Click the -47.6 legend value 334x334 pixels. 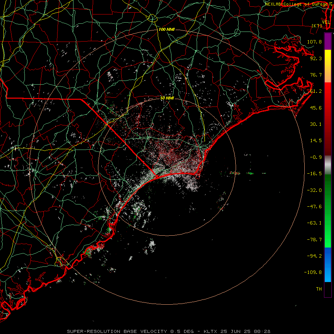click(x=314, y=207)
